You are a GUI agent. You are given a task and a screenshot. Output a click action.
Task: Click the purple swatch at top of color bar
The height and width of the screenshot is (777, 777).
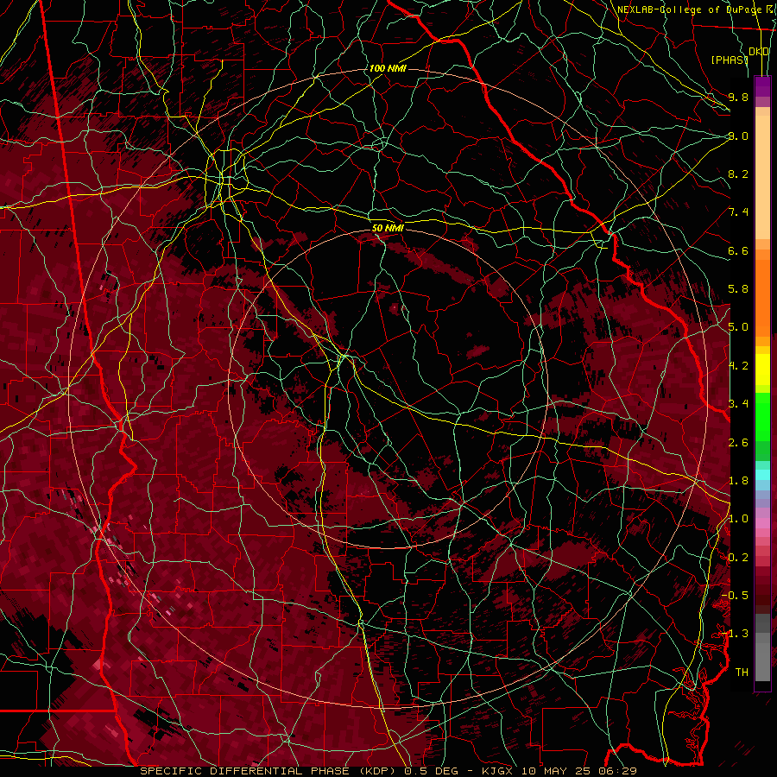(x=762, y=86)
